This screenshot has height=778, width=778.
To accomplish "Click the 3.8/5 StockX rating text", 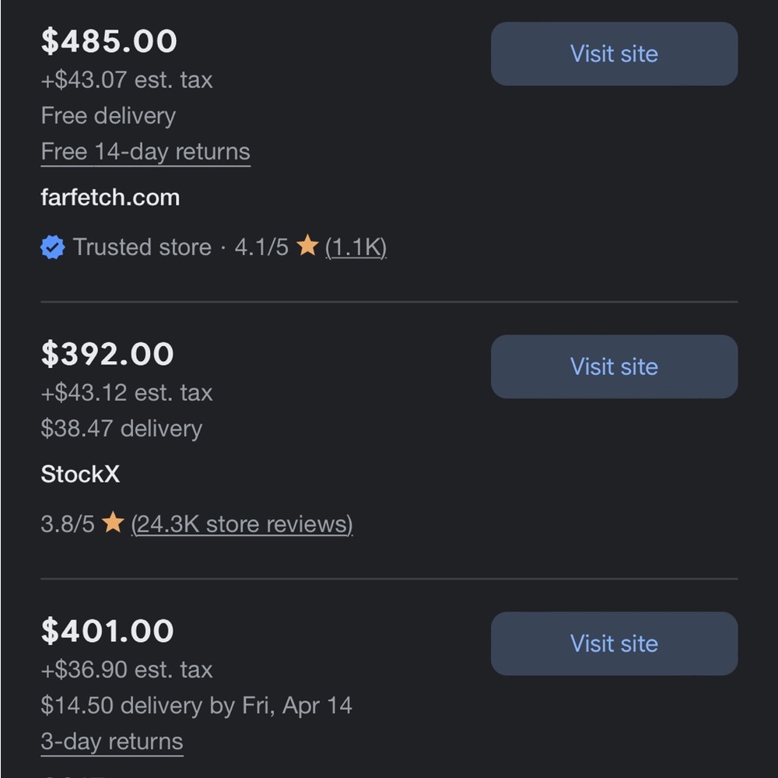I will tap(68, 524).
